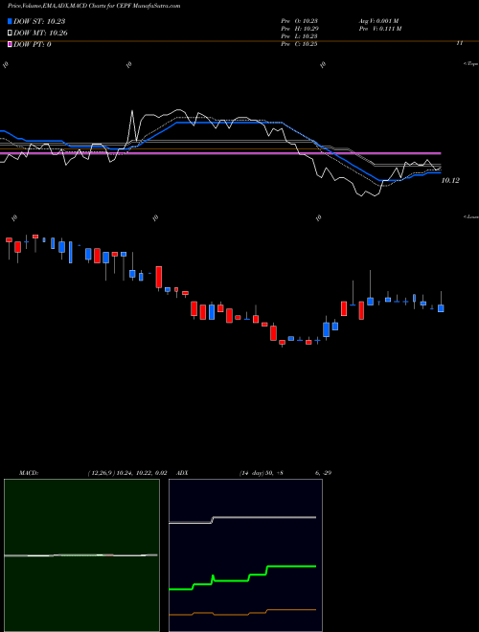Viewport: 479px width, 632px height.
Task: Click the 10.12 price label
Action: (450, 181)
